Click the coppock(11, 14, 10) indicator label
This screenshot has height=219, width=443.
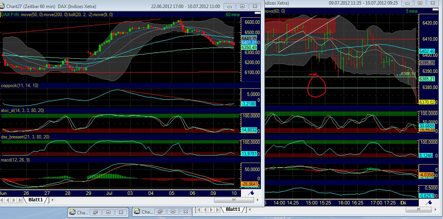(20, 85)
